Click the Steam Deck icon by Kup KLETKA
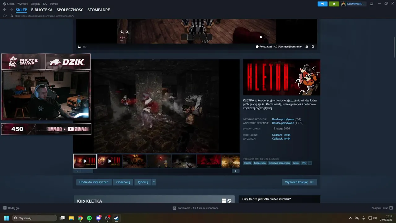 pyautogui.click(x=229, y=201)
